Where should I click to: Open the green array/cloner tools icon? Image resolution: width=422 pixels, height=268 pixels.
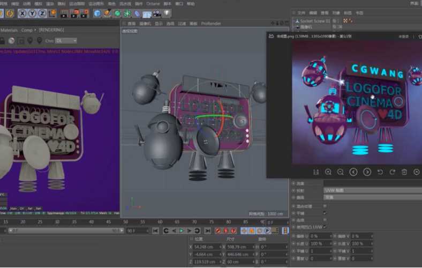(127, 13)
